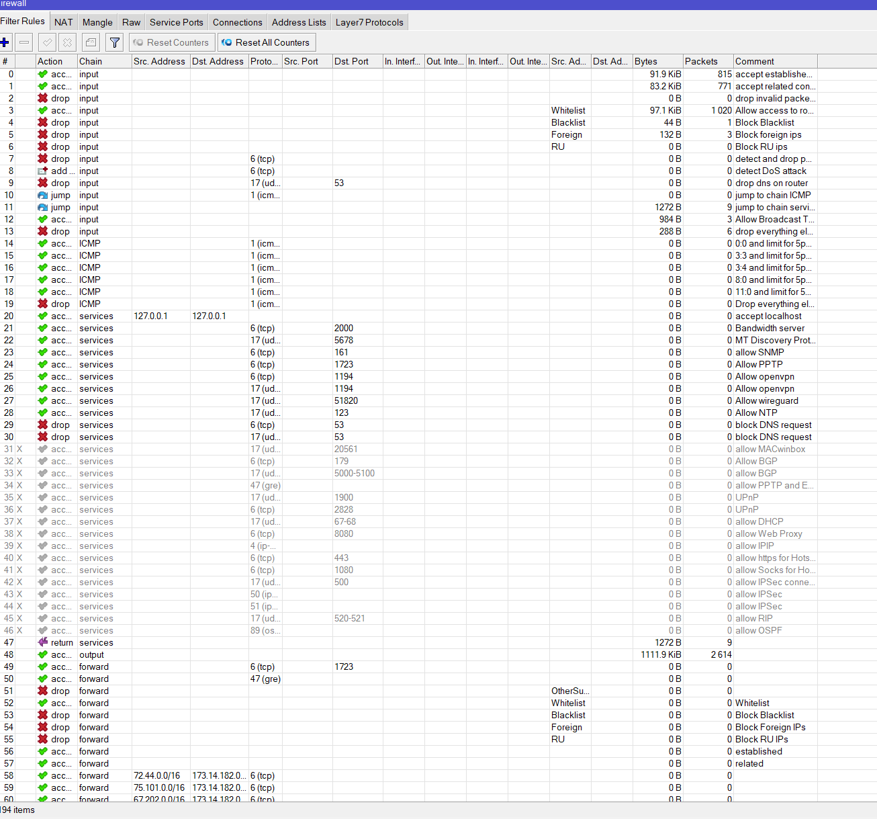
Task: Click add-to-list icon of 'detect DoS attack' rule
Action: coord(43,171)
